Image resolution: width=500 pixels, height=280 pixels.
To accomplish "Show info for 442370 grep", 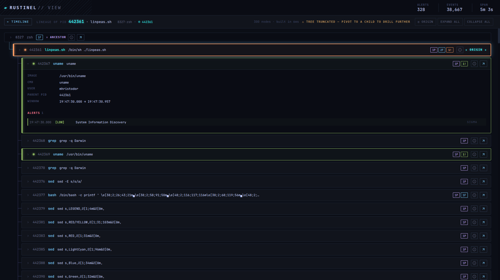I will pos(474,168).
